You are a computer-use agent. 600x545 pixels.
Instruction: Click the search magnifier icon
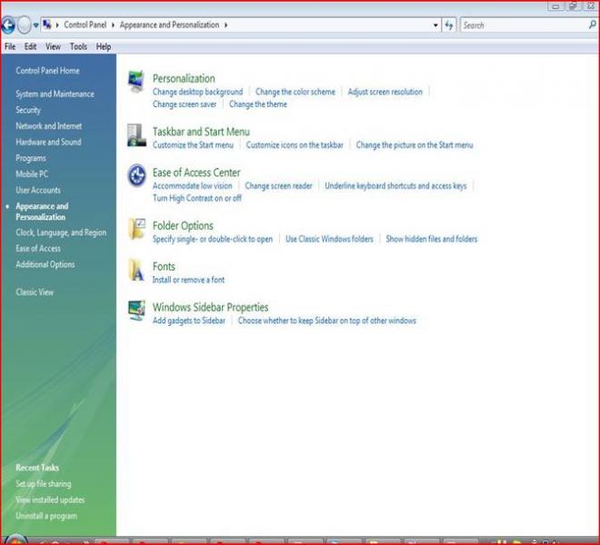593,25
